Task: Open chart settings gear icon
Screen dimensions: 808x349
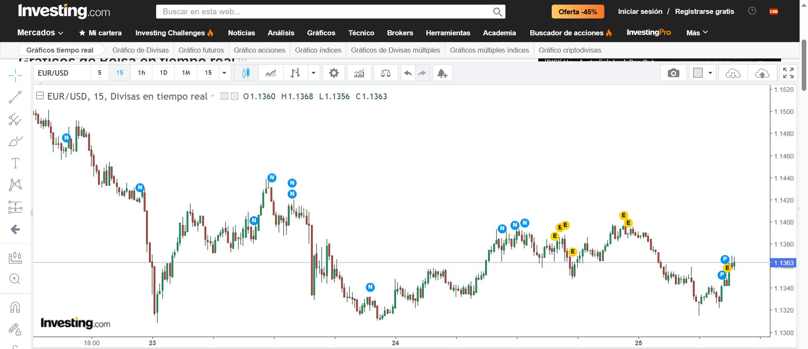Action: 334,73
